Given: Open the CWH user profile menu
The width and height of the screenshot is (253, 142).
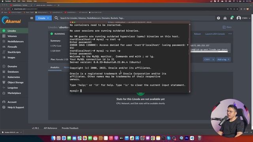Looking at the screenshot, I should [244, 18].
